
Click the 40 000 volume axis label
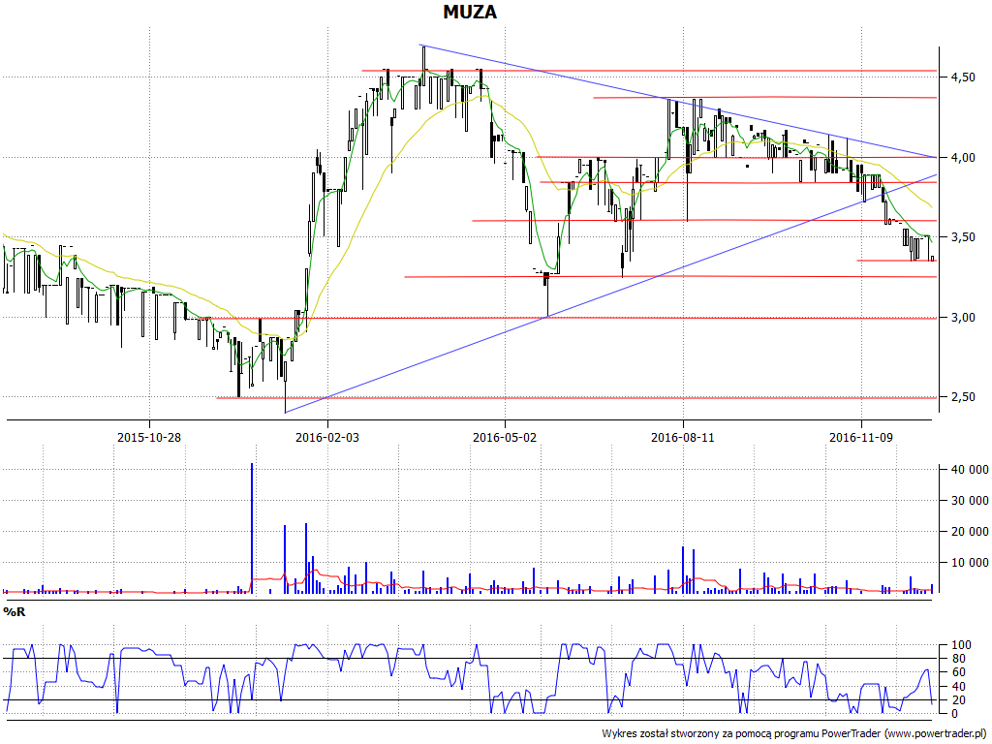tap(969, 470)
